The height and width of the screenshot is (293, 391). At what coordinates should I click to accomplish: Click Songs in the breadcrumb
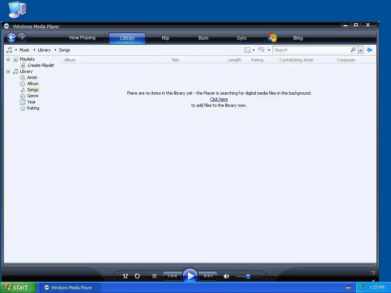[x=64, y=50]
